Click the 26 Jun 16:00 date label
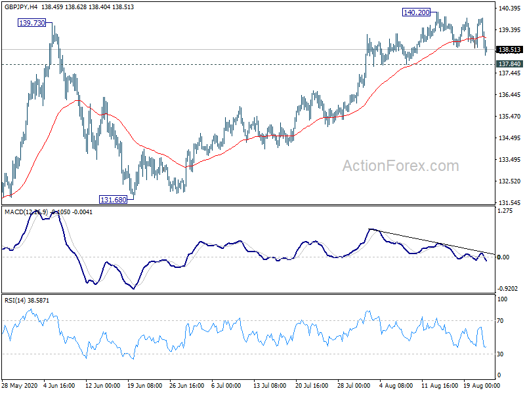Viewport: 525px width, 393px height. 187,385
